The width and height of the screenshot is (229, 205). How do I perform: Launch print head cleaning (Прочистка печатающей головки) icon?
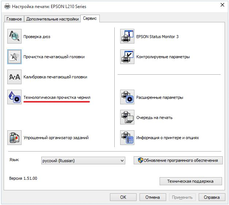(x=14, y=57)
